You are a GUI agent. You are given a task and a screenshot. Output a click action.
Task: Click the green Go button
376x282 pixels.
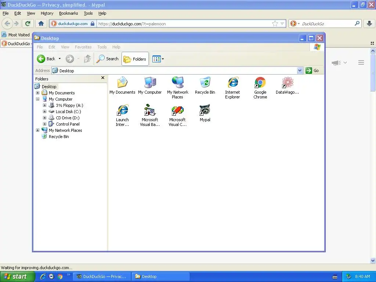pos(312,70)
